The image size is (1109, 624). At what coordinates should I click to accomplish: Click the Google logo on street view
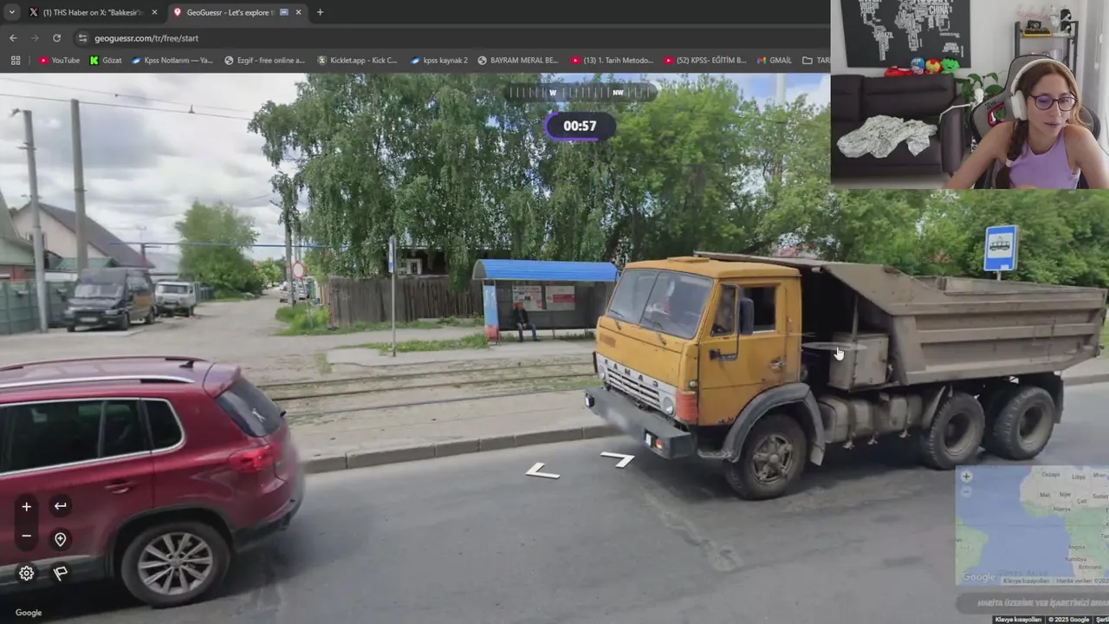coord(28,613)
